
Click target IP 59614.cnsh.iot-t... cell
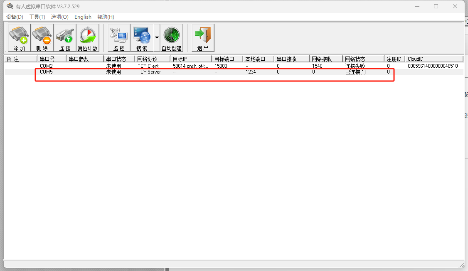[x=190, y=66]
